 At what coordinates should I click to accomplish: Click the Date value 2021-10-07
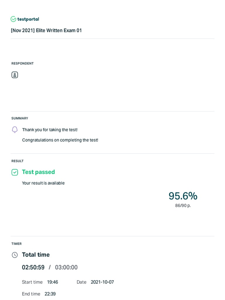tap(102, 282)
